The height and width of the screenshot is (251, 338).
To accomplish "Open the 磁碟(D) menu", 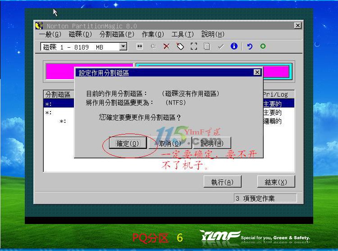I will 80,34.
